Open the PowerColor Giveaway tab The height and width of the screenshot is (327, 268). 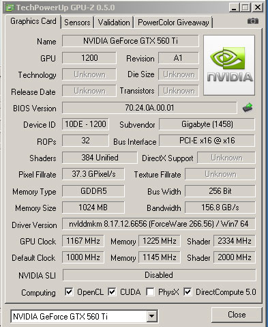[173, 23]
